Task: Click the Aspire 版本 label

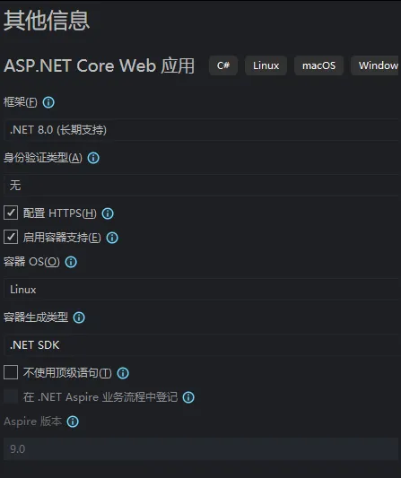Action: (32, 422)
